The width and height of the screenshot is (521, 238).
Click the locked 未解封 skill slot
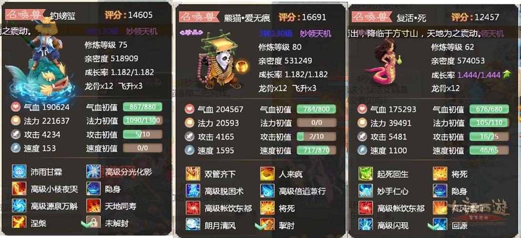93,222
